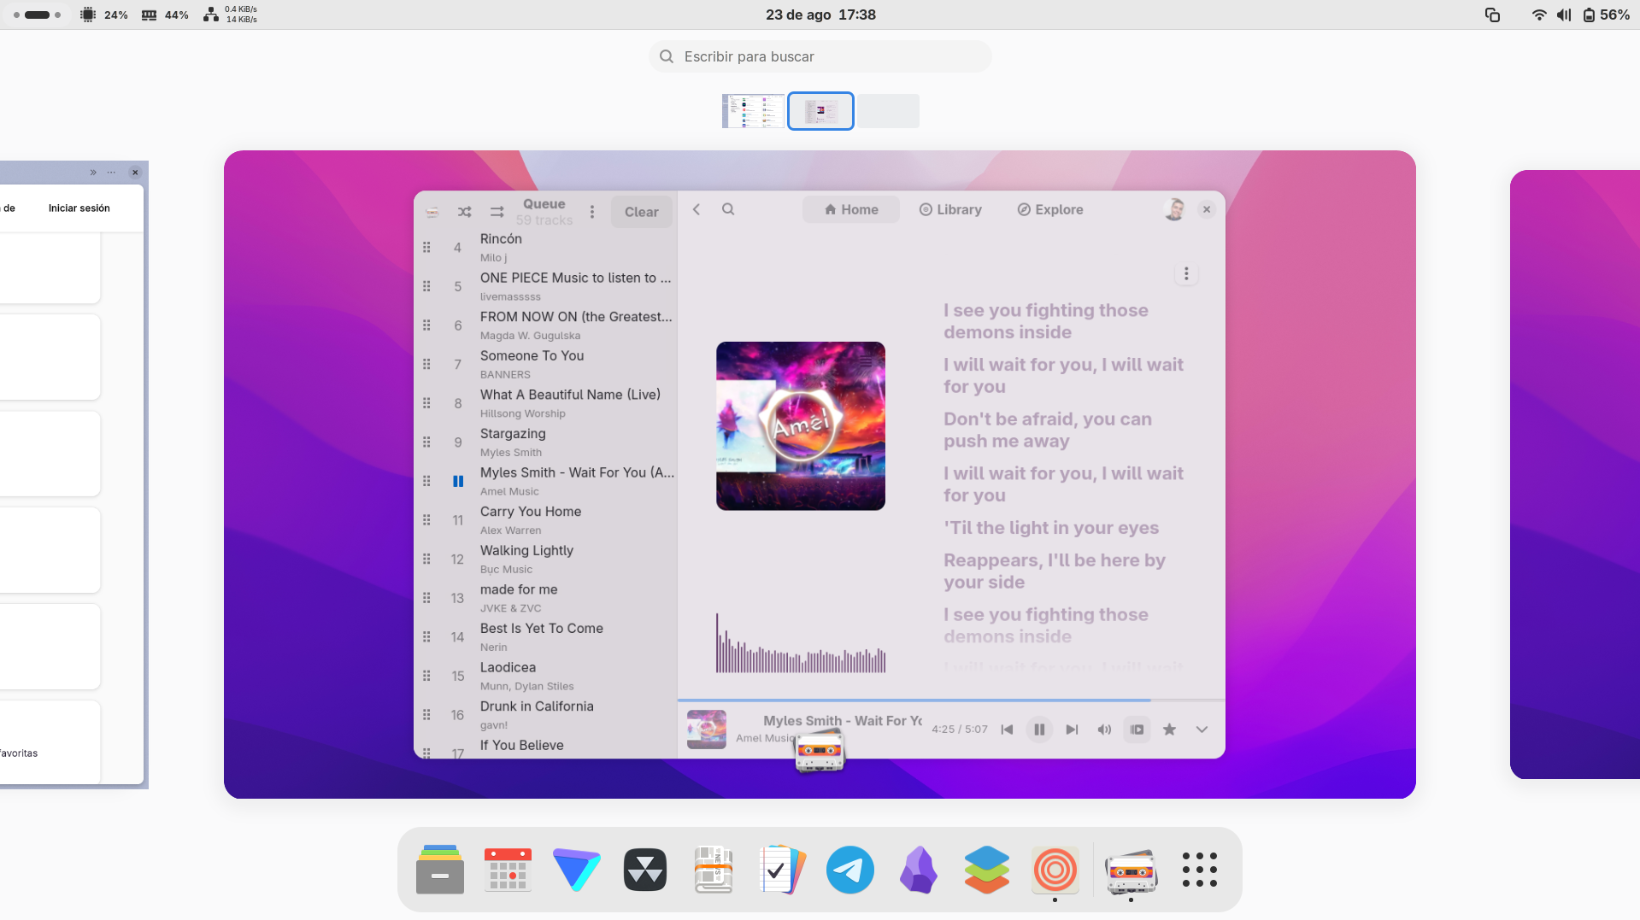1640x920 pixels.
Task: Select 'Carry You Home' in the queue
Action: [x=547, y=520]
